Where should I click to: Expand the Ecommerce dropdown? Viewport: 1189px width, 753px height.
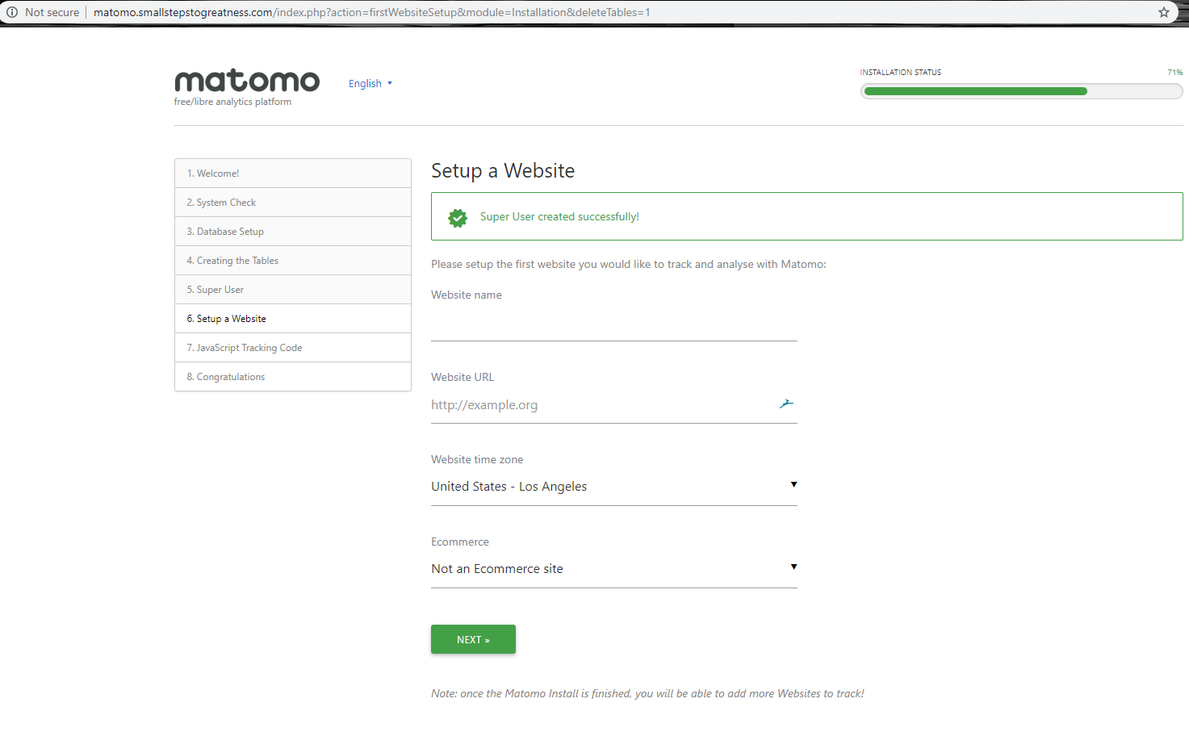pyautogui.click(x=613, y=568)
